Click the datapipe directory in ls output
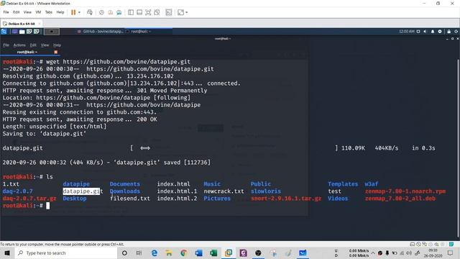The height and width of the screenshot is (259, 460). click(76, 184)
